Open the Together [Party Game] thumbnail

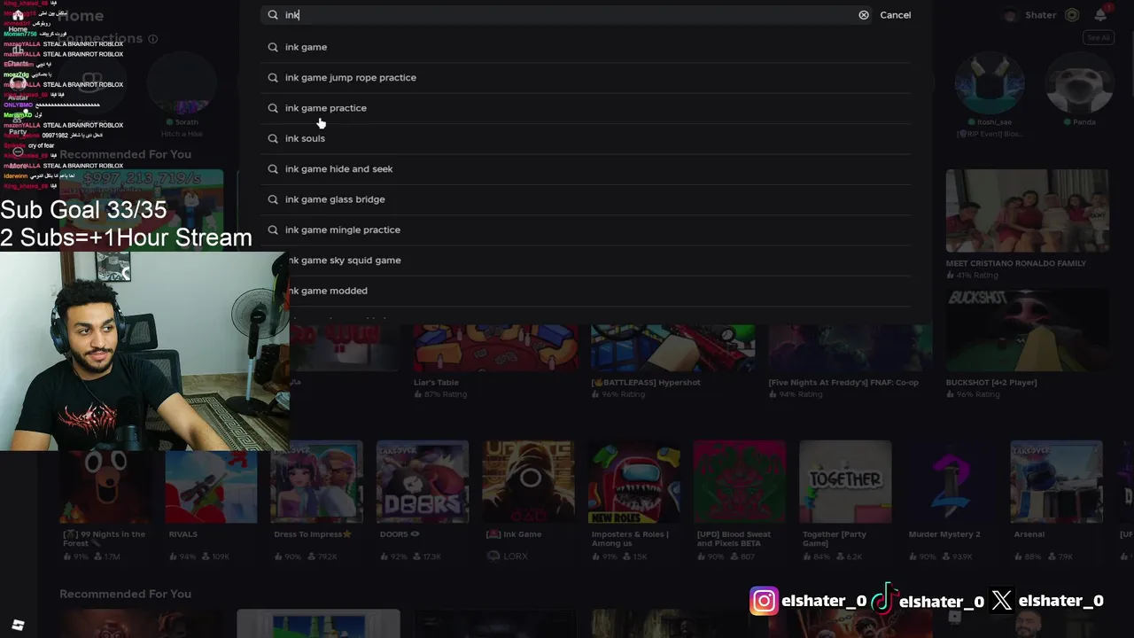[845, 482]
